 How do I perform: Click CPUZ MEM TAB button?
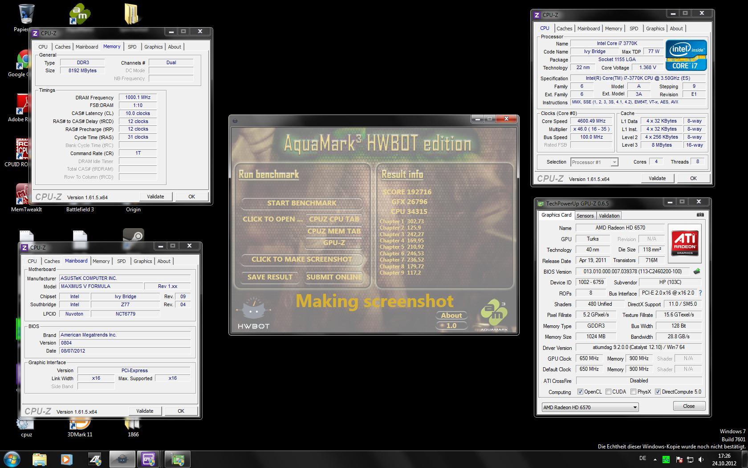click(334, 231)
